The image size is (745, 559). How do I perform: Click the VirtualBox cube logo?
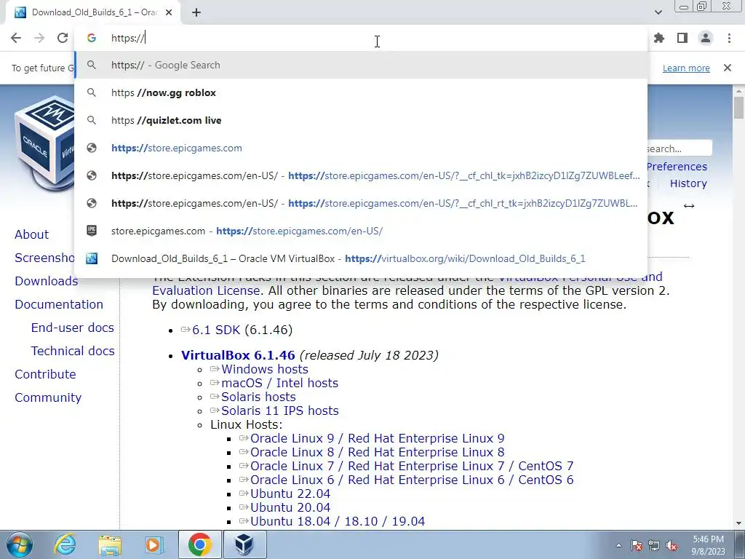point(44,143)
